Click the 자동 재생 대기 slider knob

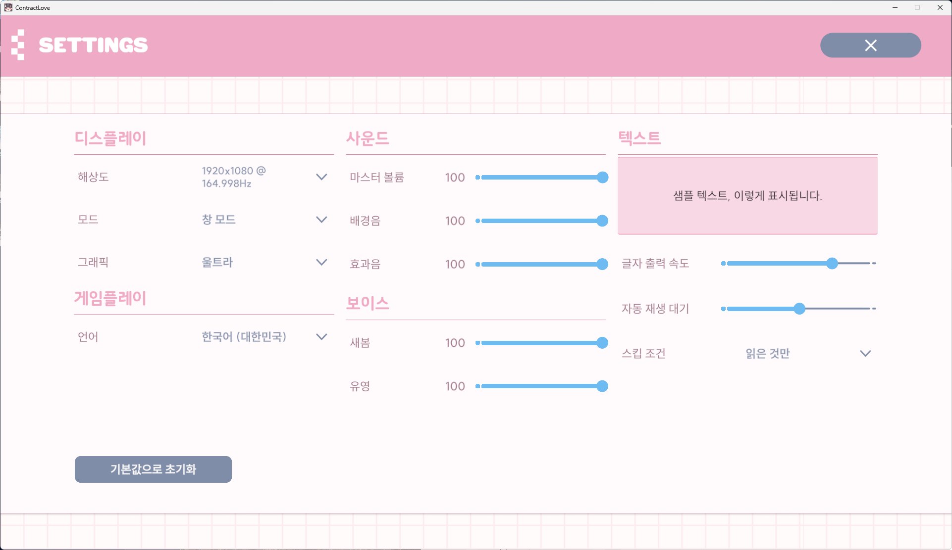(x=799, y=309)
